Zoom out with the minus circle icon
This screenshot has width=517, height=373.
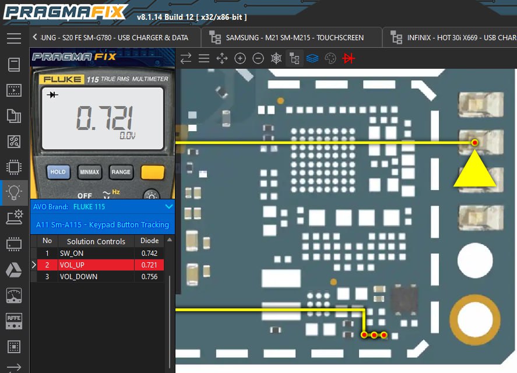tap(258, 58)
